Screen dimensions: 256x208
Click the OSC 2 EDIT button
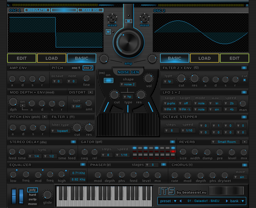pos(235,58)
